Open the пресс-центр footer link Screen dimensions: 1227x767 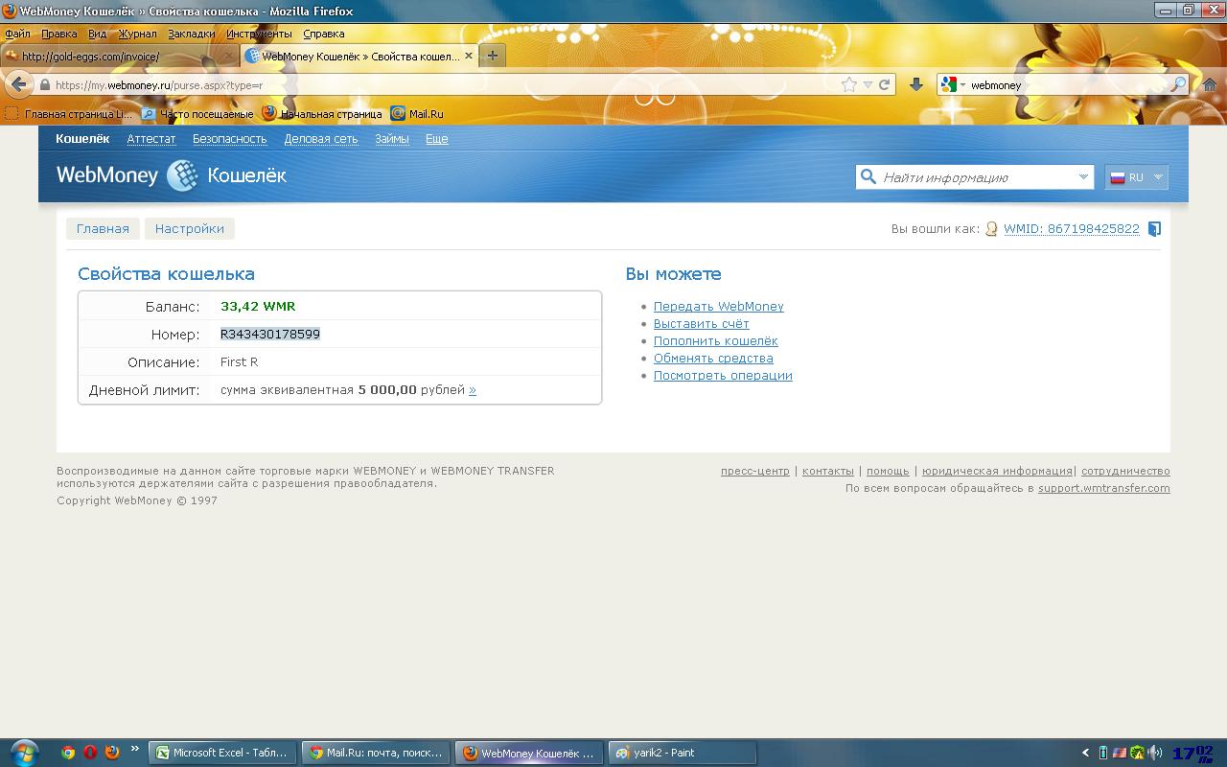point(755,471)
